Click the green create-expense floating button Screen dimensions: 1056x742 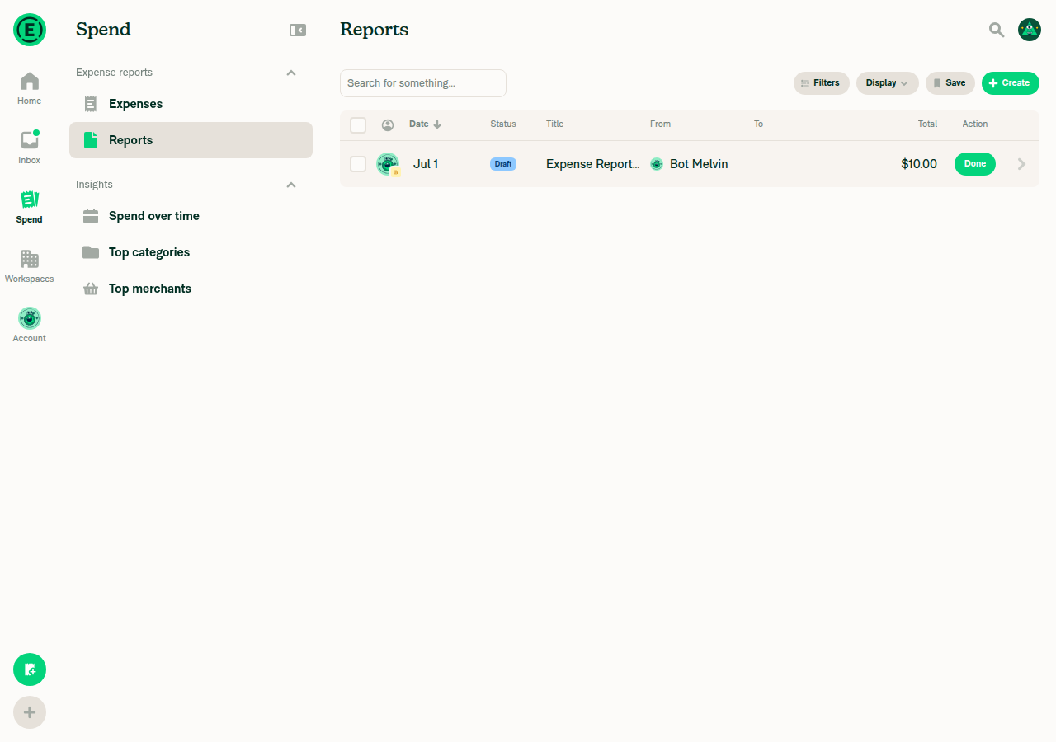(x=30, y=669)
